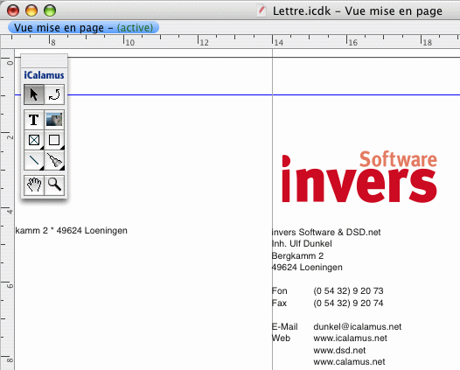Click the 'kamm 2 * 49624 Loeningen' sender line
The height and width of the screenshot is (370, 460).
[72, 231]
